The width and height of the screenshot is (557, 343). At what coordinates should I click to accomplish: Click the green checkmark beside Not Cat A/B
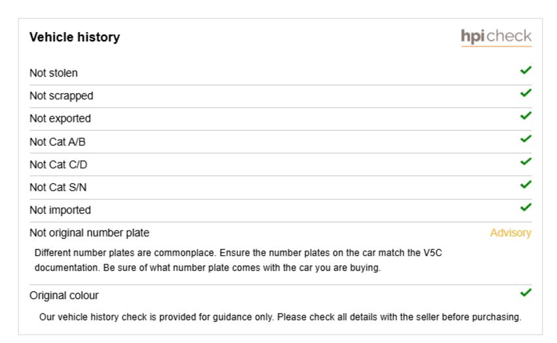(526, 139)
